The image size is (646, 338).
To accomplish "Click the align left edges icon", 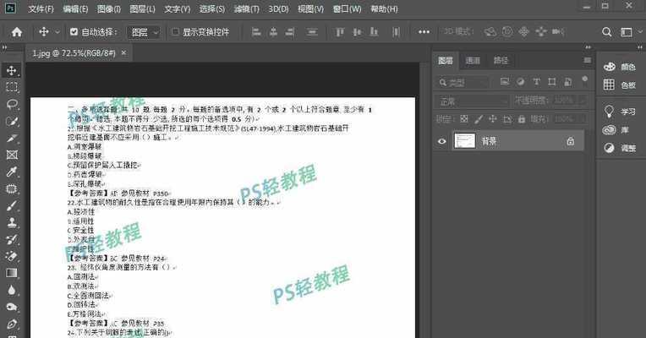I will click(x=256, y=32).
